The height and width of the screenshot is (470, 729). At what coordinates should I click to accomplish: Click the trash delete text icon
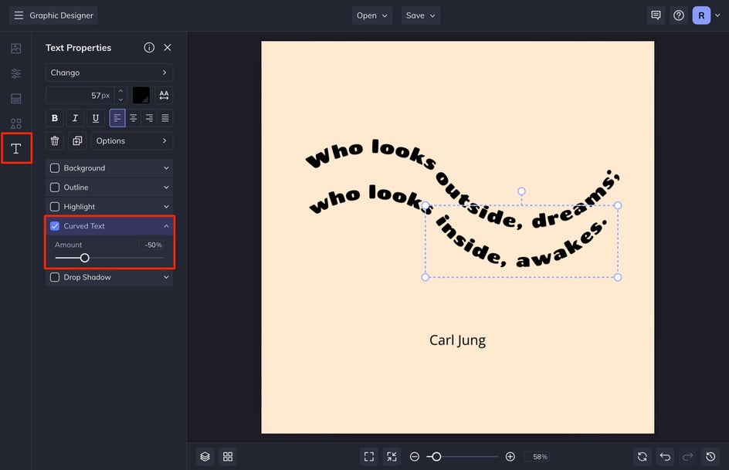55,141
